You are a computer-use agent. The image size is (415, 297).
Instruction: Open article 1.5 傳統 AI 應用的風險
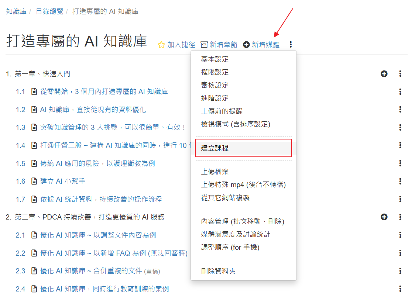tap(97, 163)
